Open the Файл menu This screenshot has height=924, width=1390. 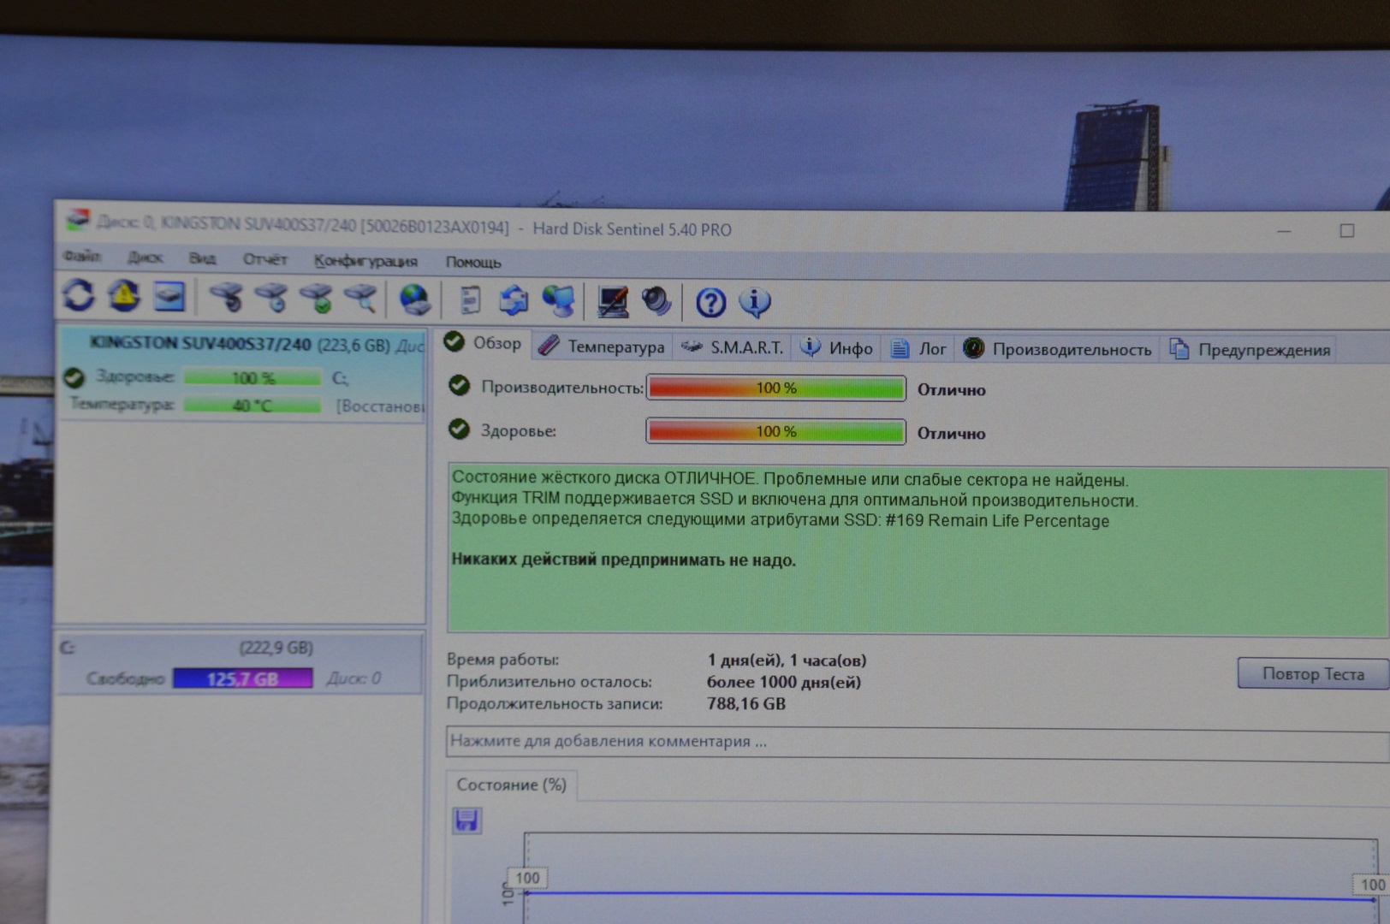click(82, 256)
